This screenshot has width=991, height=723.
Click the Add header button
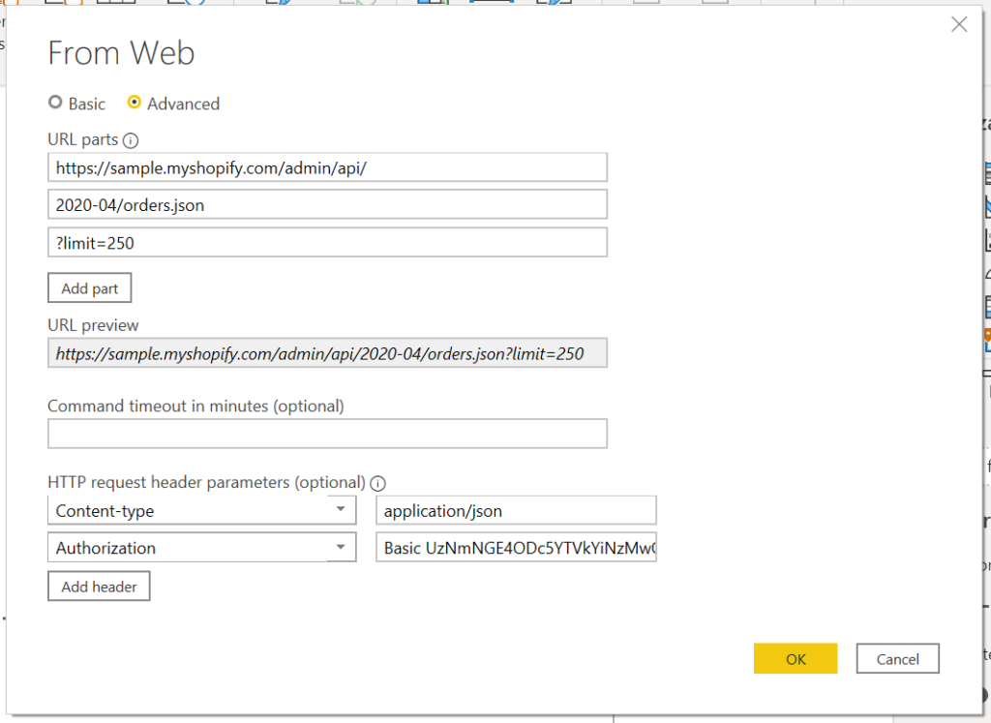tap(99, 586)
